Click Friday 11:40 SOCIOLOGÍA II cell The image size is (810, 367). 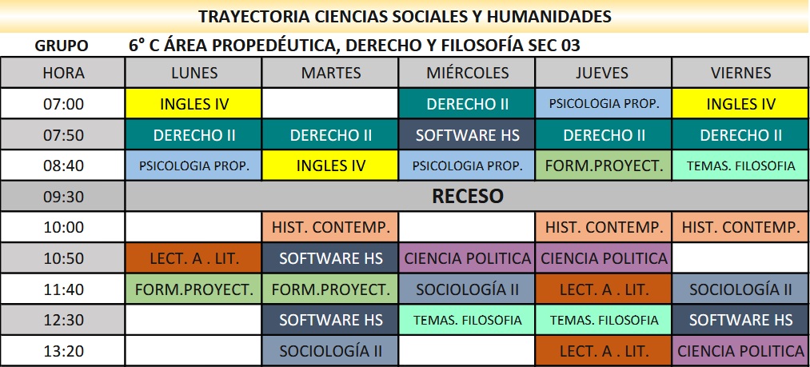click(x=740, y=289)
